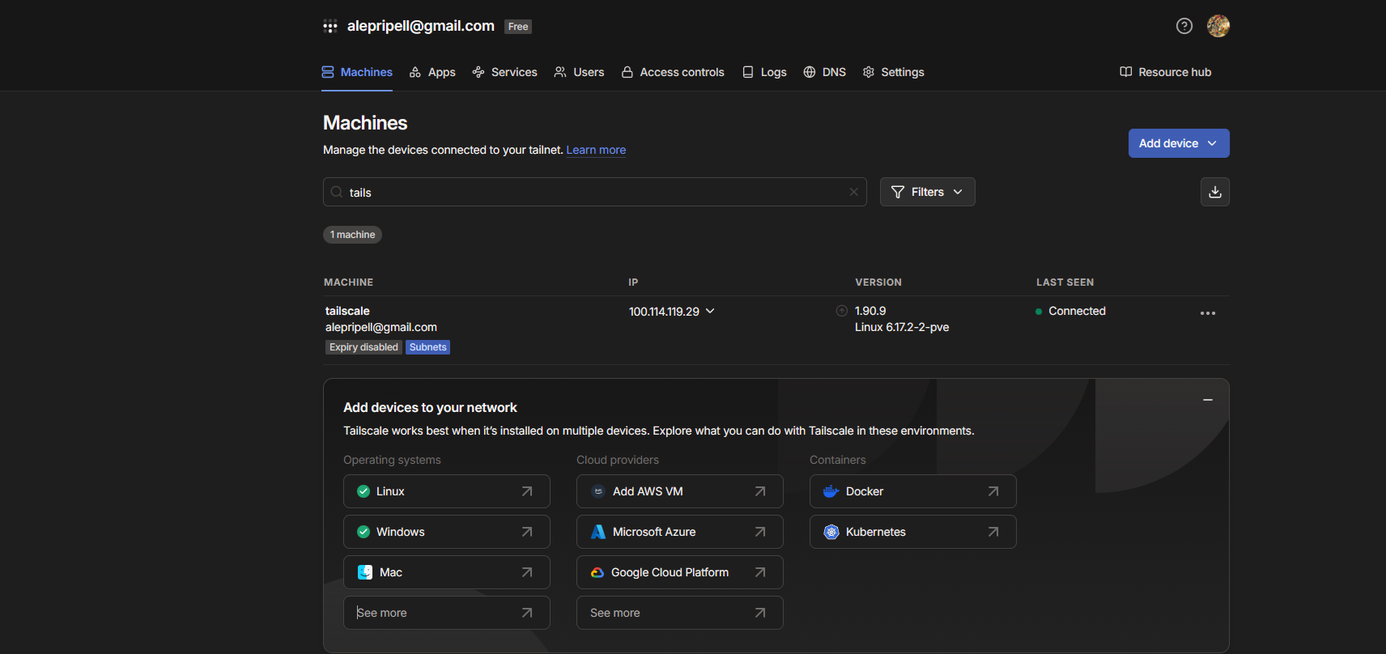Screen dimensions: 1386x654
Task: Open the user profile avatar
Action: click(1218, 26)
